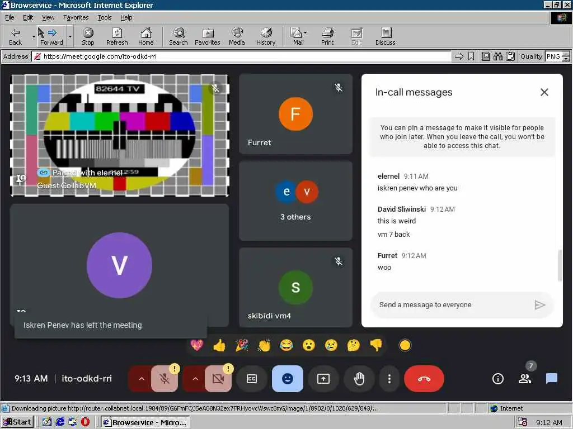Leave the call with red hang-up button
Viewport: 573px width, 429px height.
pyautogui.click(x=424, y=379)
